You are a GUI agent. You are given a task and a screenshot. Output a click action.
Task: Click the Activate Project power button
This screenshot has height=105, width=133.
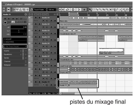tap(4, 9)
